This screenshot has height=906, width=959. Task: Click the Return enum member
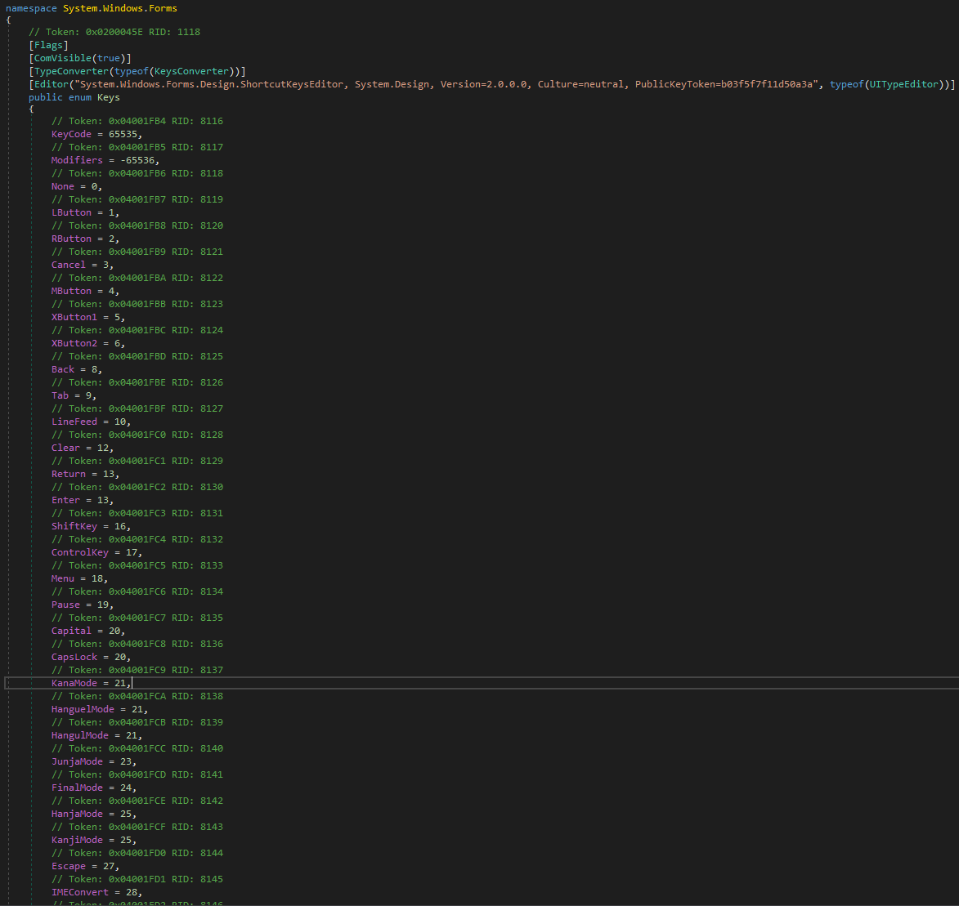point(69,474)
